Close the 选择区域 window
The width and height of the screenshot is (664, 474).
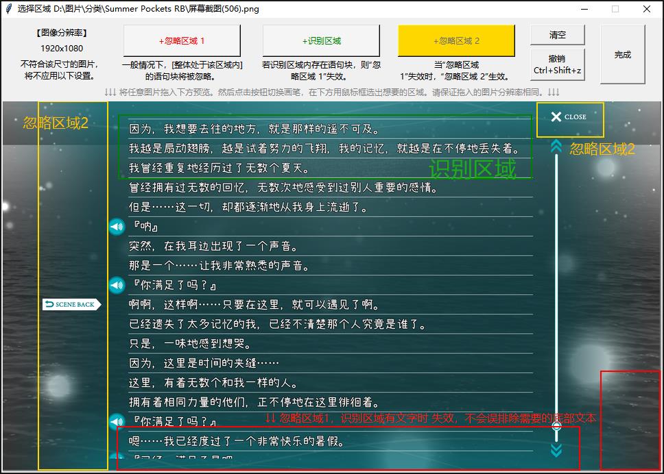[647, 9]
